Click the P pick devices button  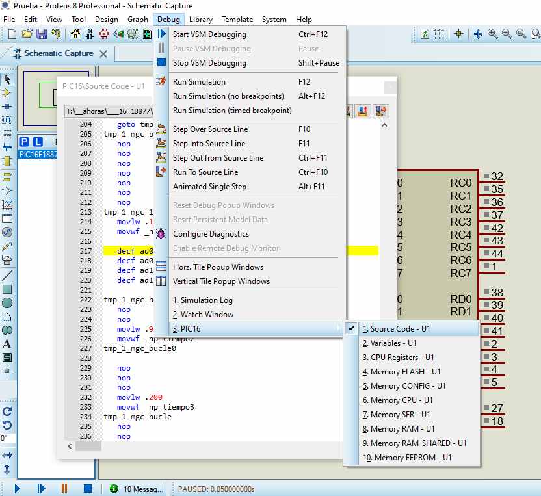coord(24,142)
